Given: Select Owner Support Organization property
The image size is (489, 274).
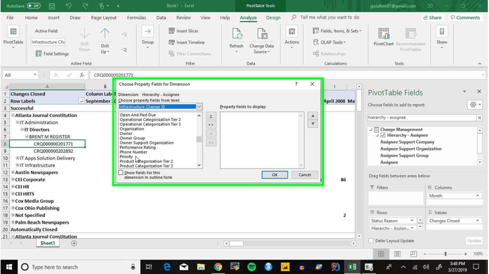Looking at the screenshot, I should click(147, 143).
